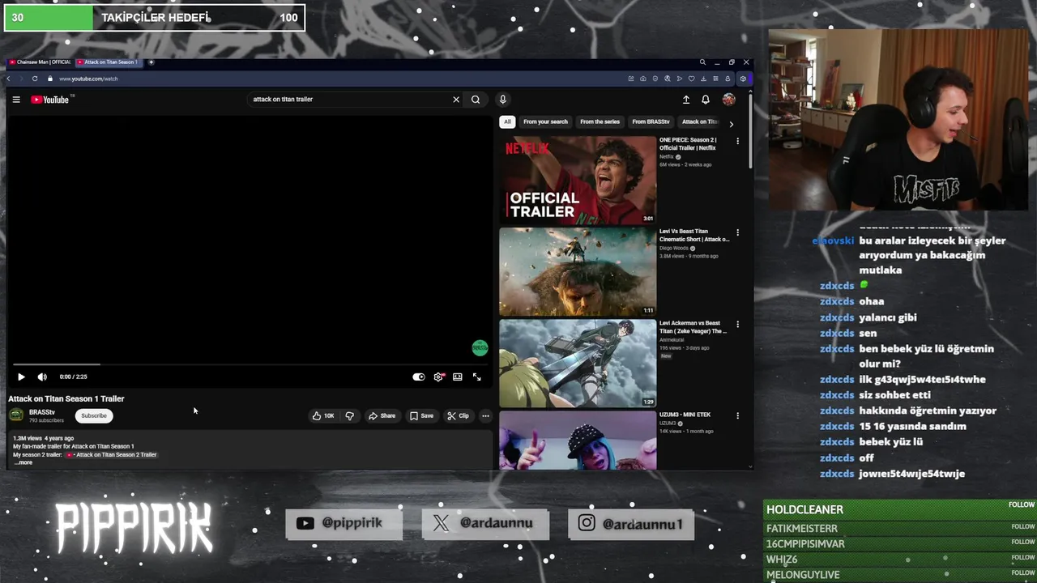The height and width of the screenshot is (583, 1037).
Task: Open the browser downloads icon
Action: (705, 79)
